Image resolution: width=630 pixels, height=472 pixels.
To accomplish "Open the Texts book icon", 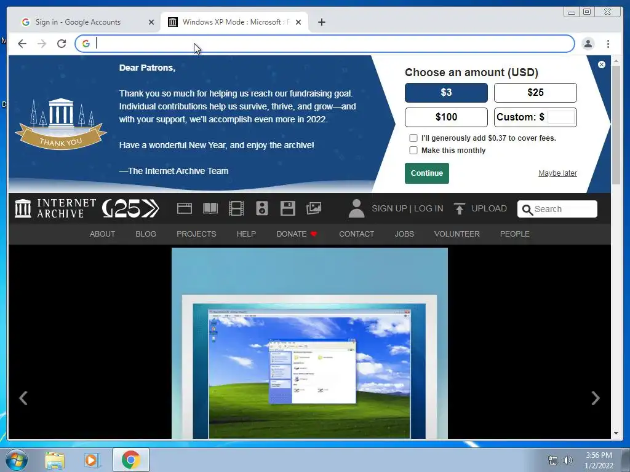I will [210, 209].
